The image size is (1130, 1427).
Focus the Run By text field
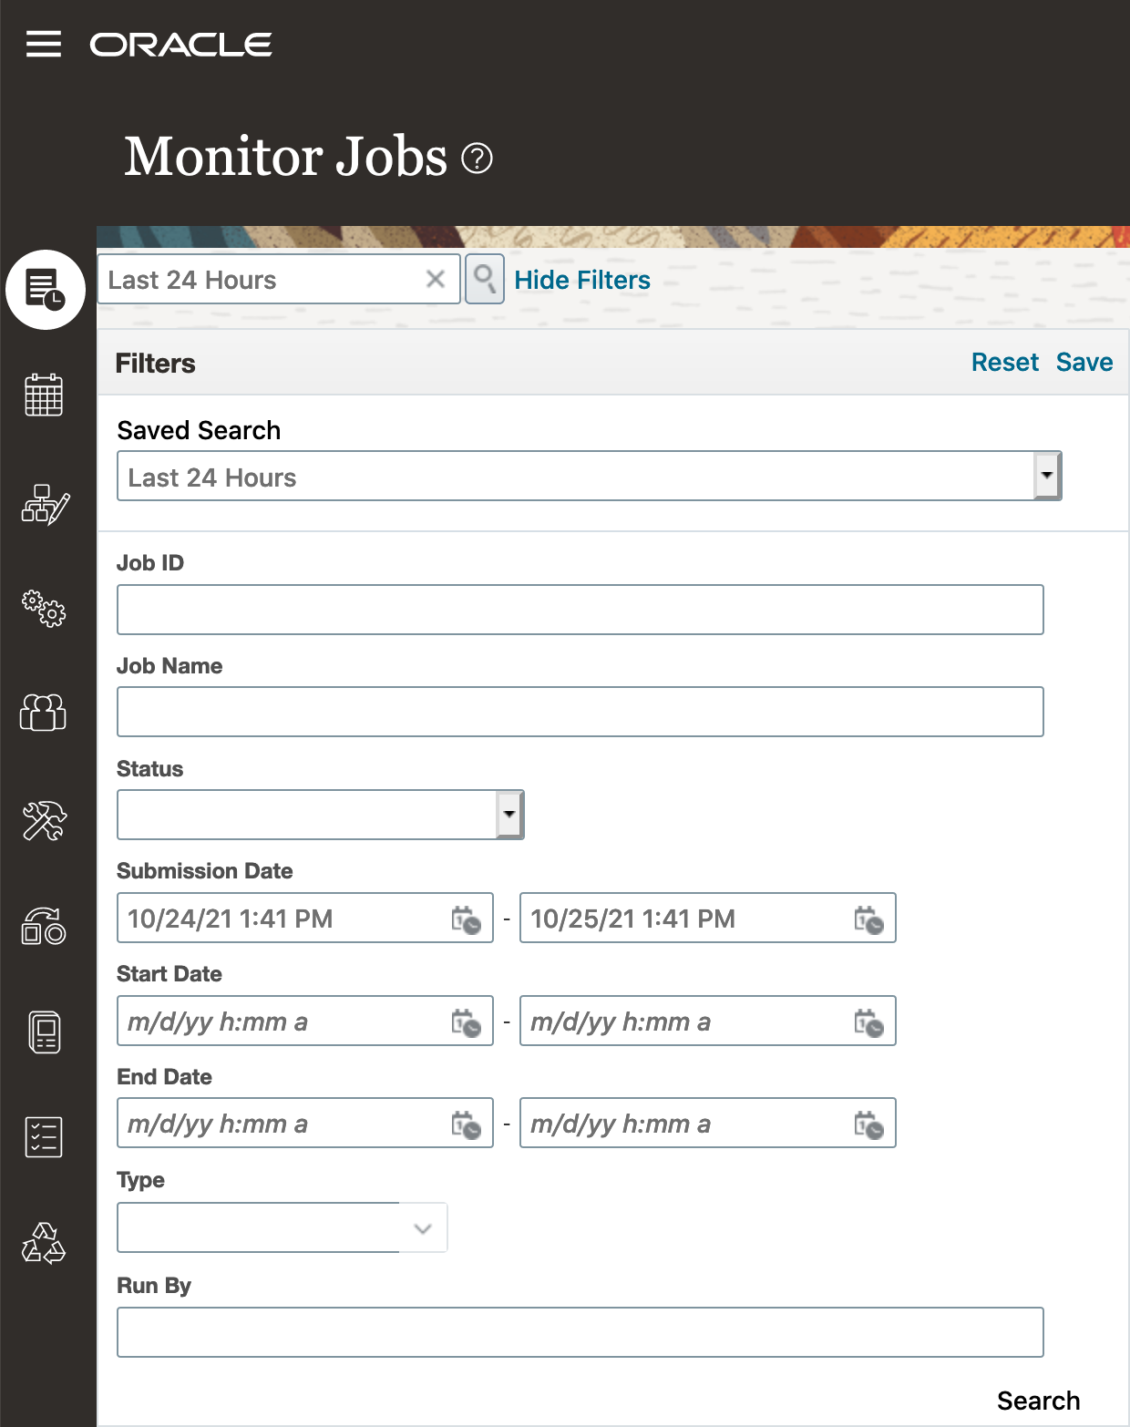click(580, 1332)
